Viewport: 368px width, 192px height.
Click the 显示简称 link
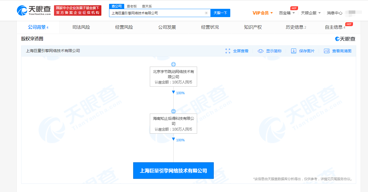[274, 51]
